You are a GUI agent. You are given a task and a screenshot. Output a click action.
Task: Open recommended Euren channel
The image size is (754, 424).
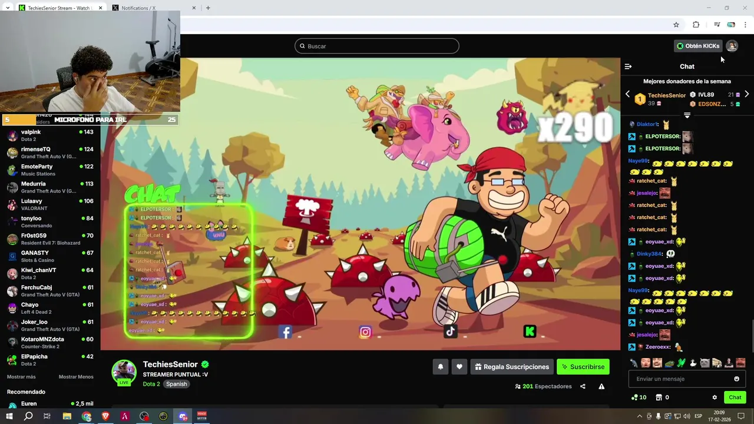click(x=50, y=405)
